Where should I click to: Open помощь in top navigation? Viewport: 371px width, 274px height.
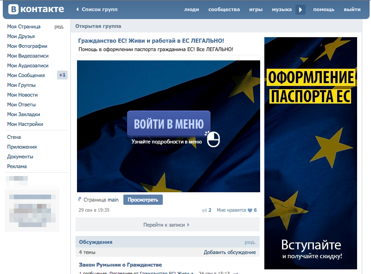(x=324, y=10)
